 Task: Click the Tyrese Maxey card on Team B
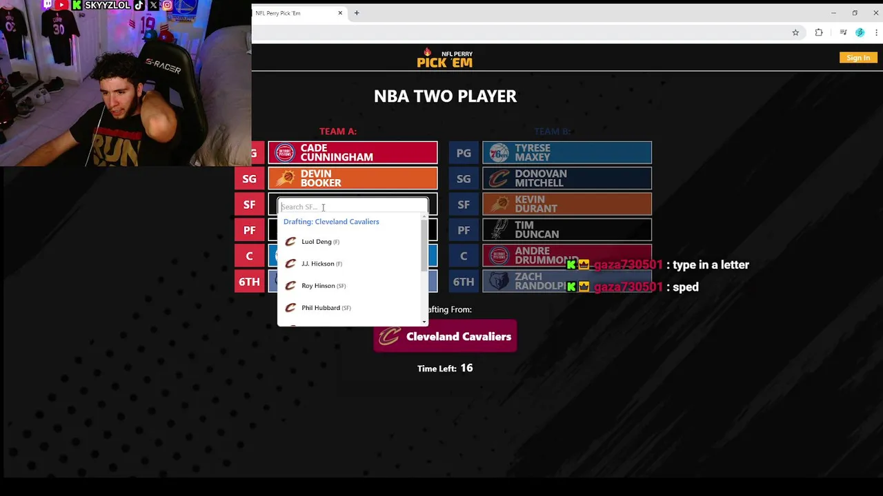[567, 153]
